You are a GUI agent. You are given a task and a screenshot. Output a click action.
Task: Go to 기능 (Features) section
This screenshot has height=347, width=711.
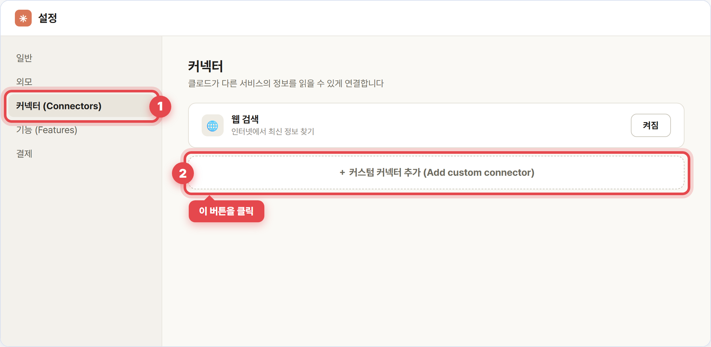[47, 130]
